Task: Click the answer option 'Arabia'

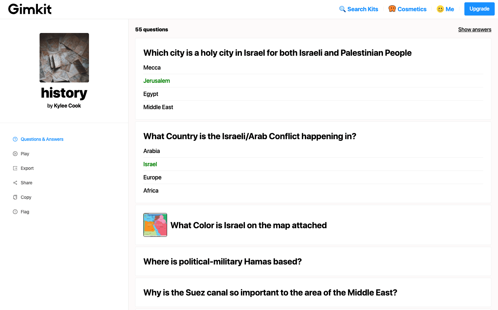Action: coord(152,151)
